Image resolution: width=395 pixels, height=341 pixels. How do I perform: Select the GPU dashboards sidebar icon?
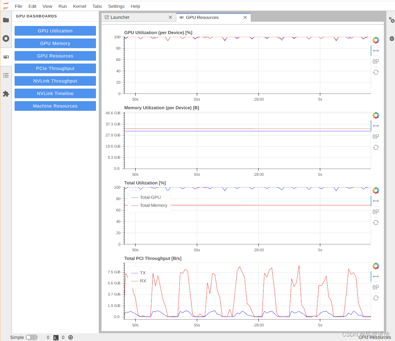coord(6,57)
